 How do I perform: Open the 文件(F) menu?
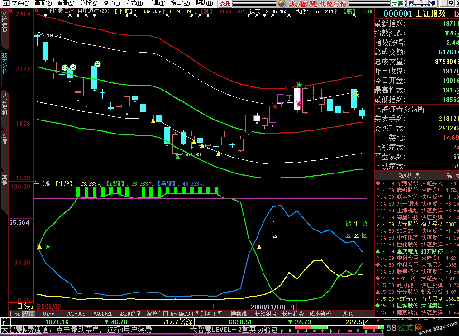coord(20,4)
